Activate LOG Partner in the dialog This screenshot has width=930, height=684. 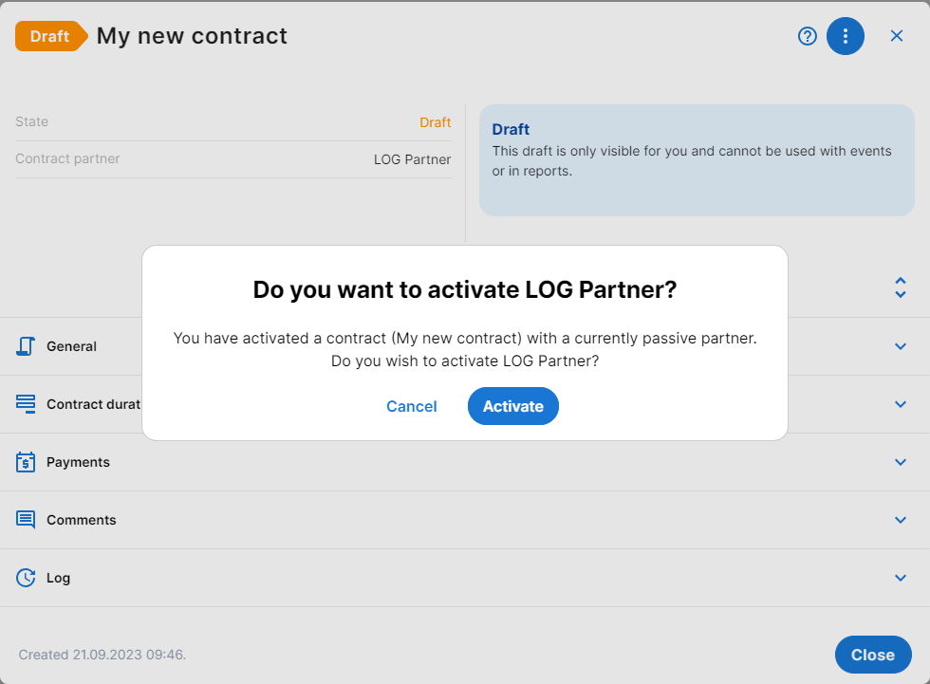click(513, 406)
